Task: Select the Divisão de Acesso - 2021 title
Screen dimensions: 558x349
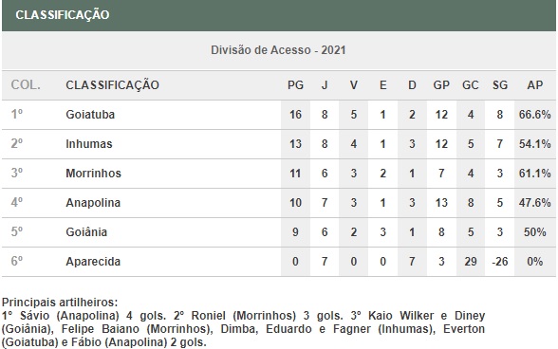Action: click(278, 50)
